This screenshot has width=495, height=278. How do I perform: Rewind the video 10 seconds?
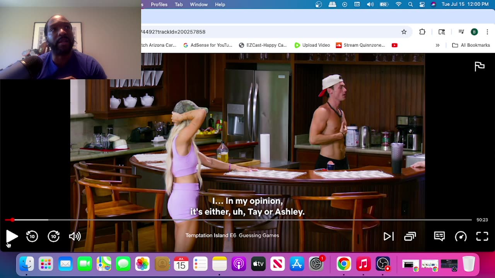(32, 236)
